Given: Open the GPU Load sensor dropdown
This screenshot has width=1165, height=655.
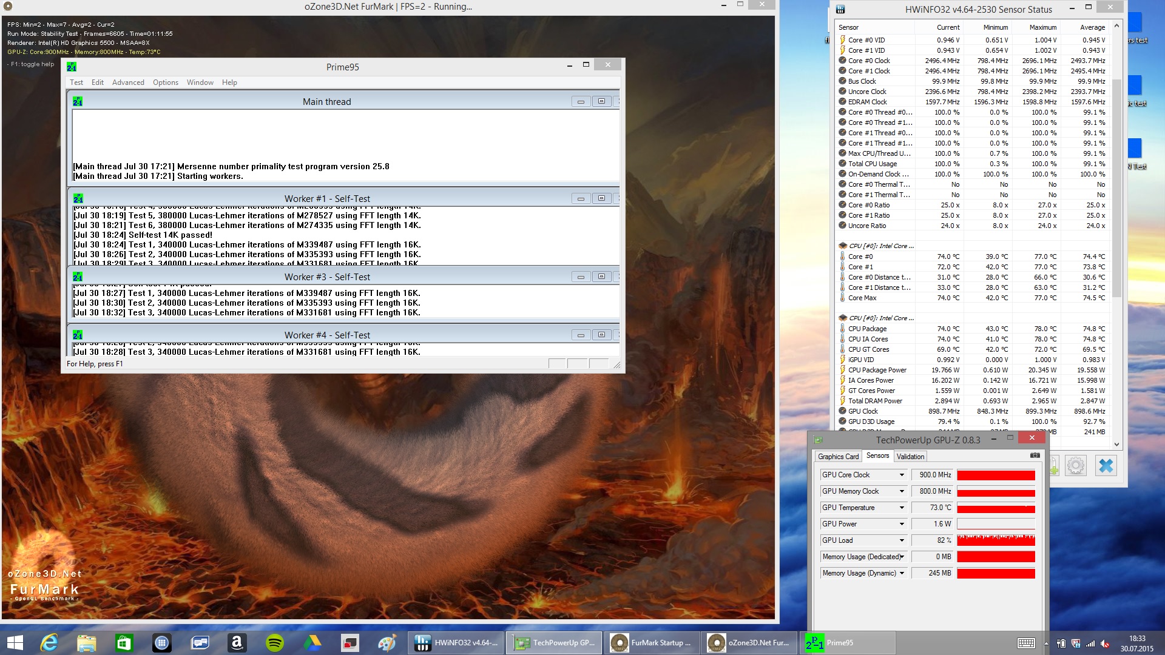Looking at the screenshot, I should (x=902, y=540).
